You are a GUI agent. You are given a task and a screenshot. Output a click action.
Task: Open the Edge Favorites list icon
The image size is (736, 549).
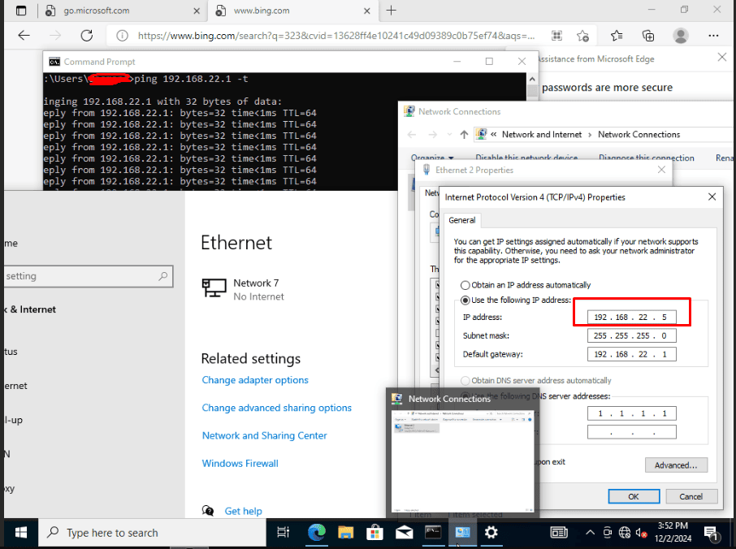(x=617, y=36)
